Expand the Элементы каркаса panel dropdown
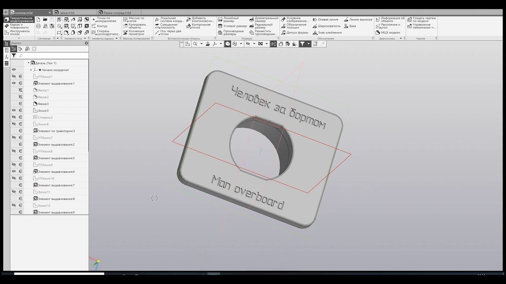506x284 pixels. (117, 38)
